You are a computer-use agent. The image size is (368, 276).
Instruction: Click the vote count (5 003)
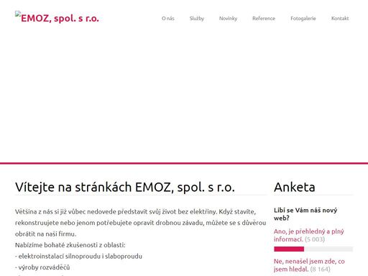[315, 239]
